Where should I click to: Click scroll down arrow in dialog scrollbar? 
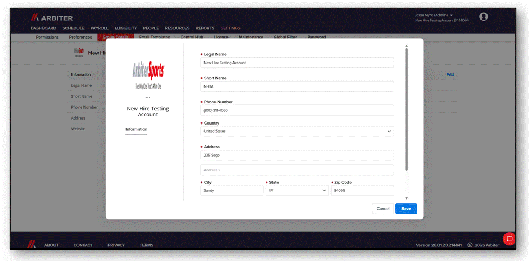[406, 198]
